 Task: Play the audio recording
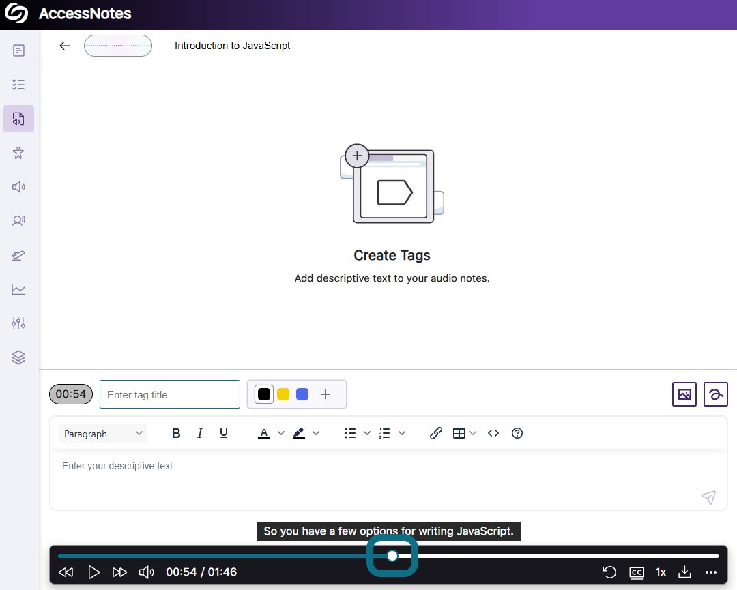[94, 572]
